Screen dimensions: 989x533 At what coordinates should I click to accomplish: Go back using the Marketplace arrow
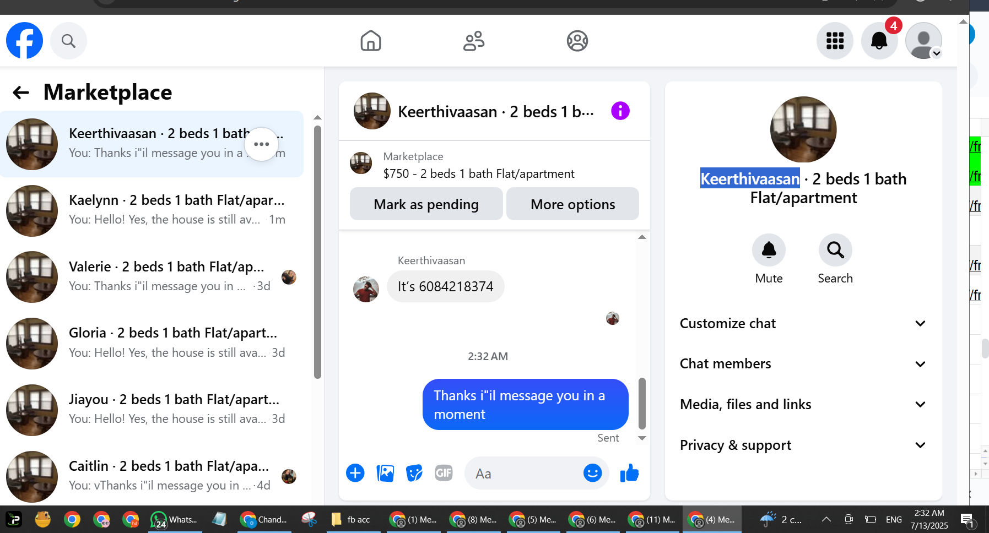[x=21, y=93]
